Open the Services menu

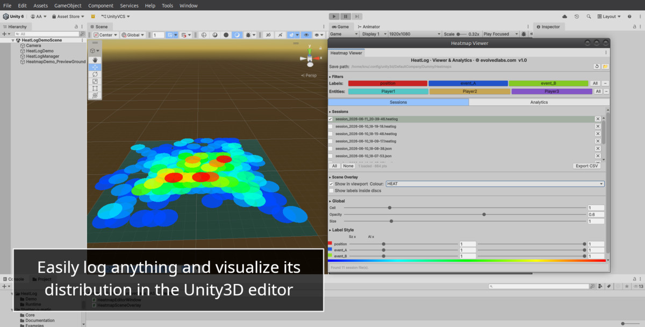pos(129,5)
